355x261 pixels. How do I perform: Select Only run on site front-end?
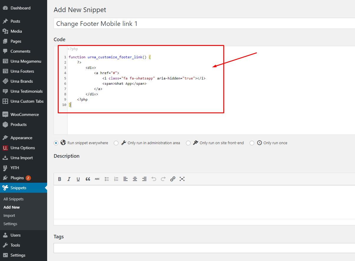[188, 143]
